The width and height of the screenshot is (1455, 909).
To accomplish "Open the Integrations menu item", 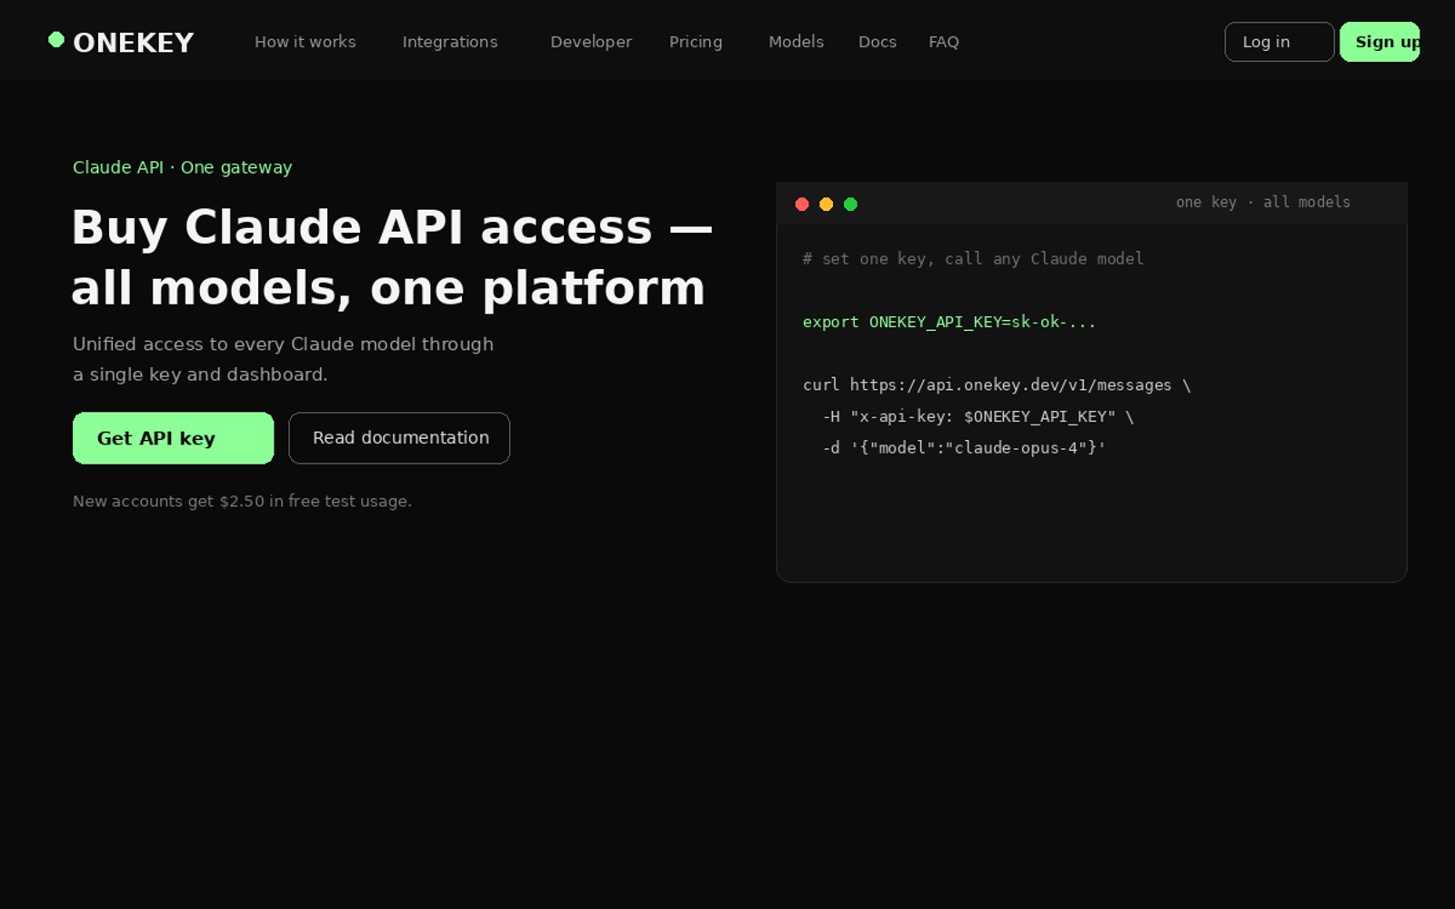I will [450, 42].
